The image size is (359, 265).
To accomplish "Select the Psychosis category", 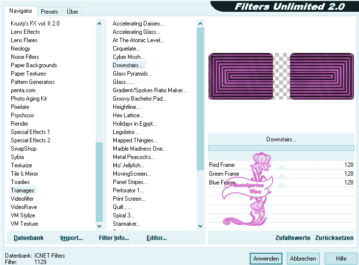I will (x=23, y=115).
